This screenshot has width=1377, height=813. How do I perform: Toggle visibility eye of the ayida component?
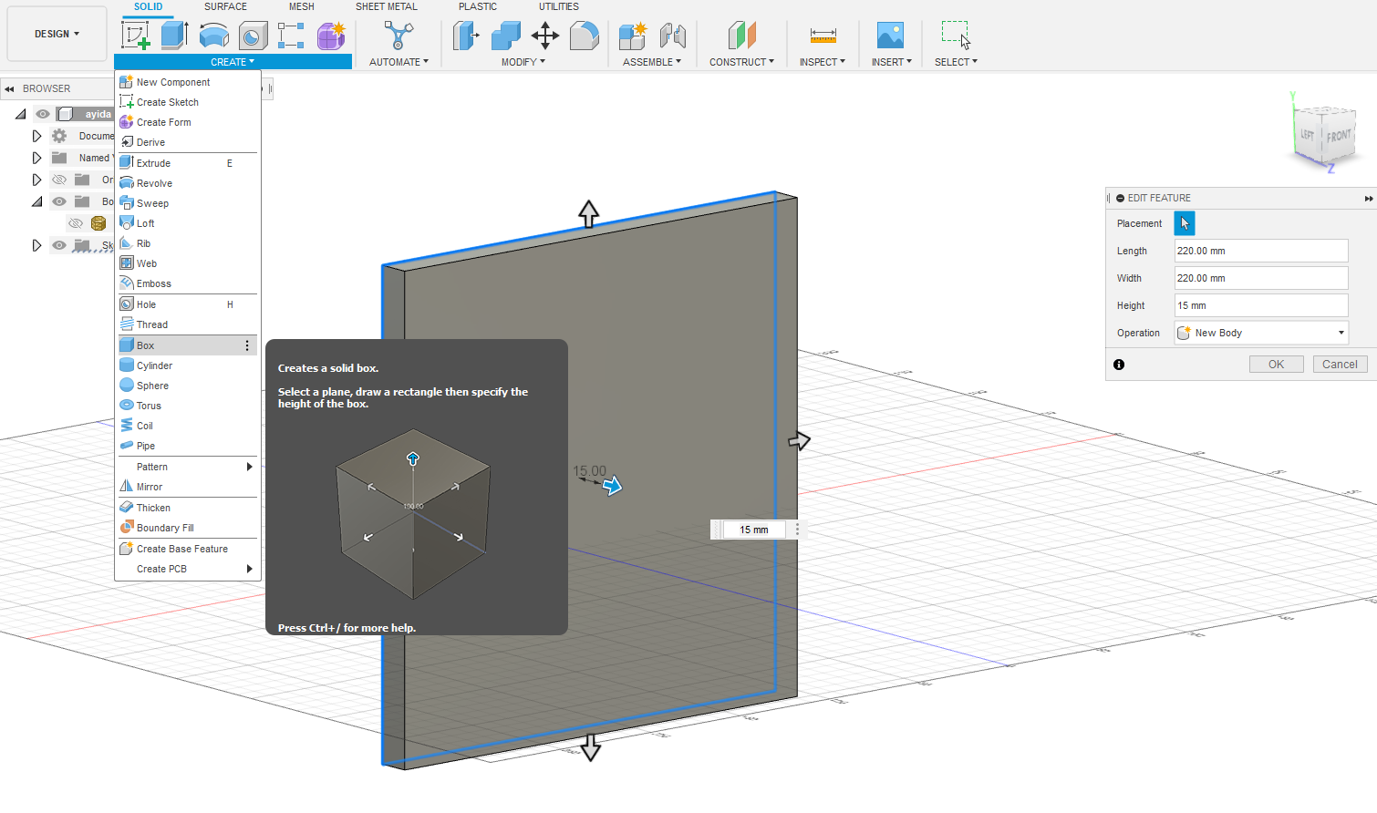(x=43, y=114)
